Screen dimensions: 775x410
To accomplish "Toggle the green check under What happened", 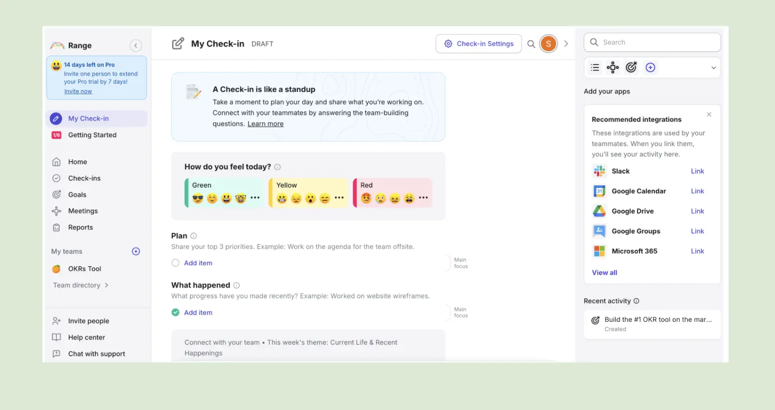I will click(175, 312).
